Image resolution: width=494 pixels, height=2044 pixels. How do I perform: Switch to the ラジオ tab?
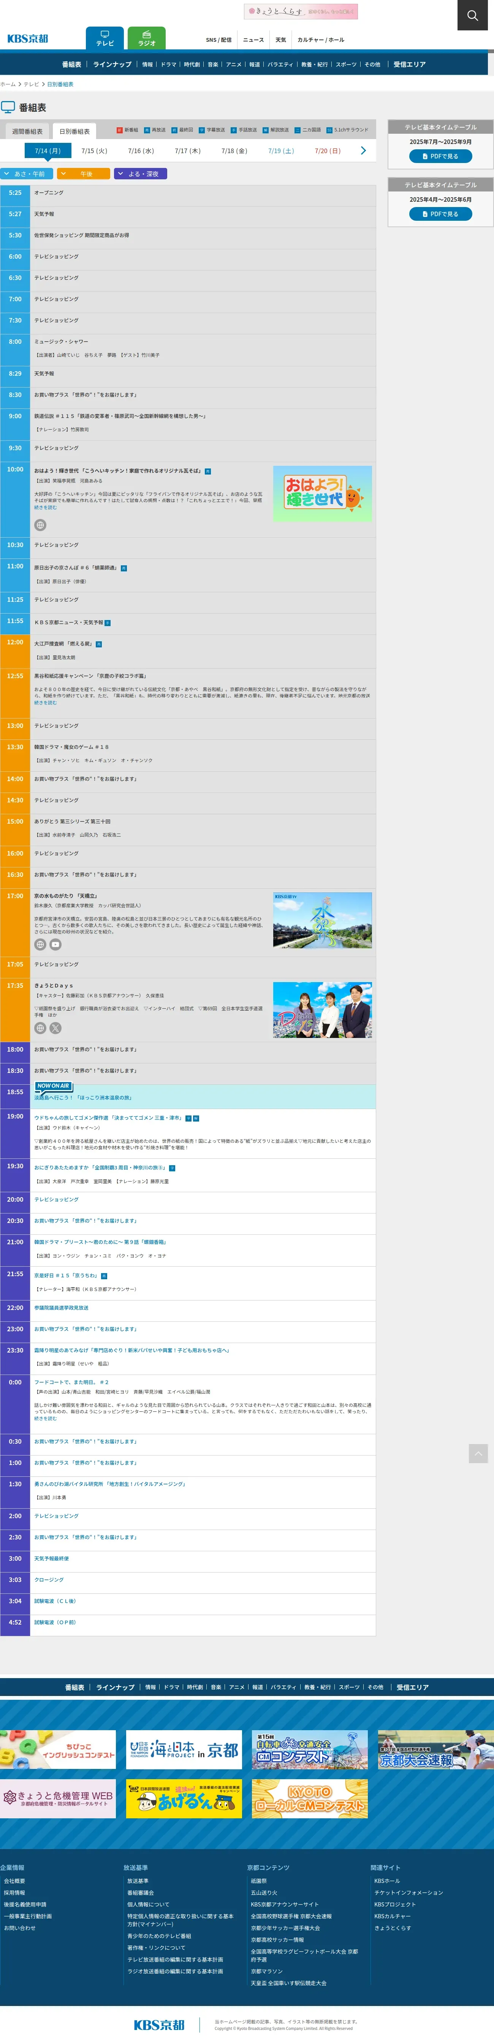point(147,38)
